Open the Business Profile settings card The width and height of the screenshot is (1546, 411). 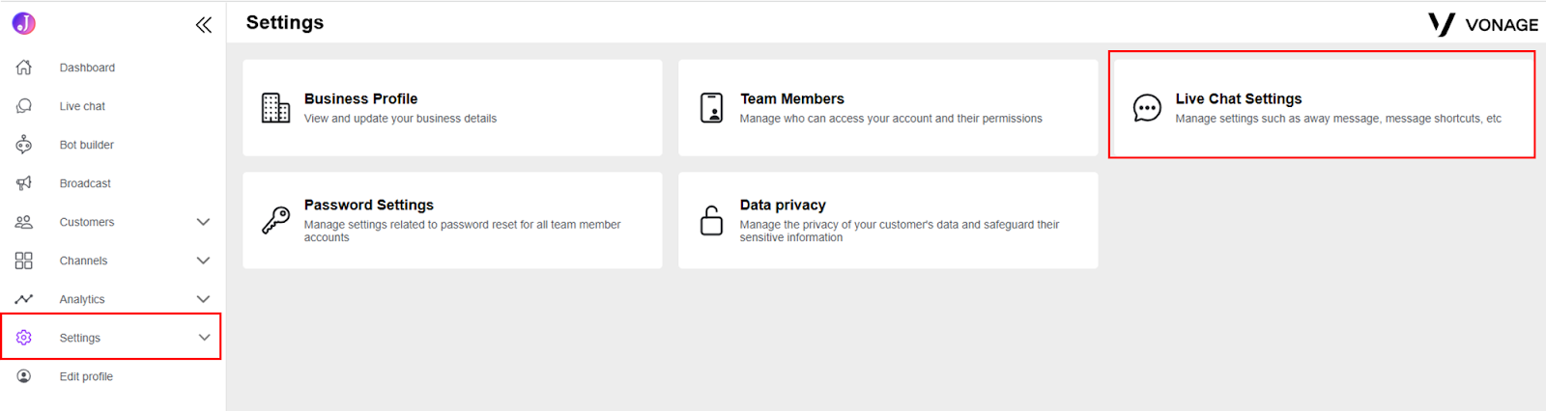pyautogui.click(x=452, y=108)
